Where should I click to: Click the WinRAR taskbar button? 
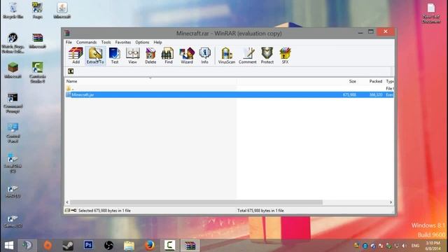coord(190,246)
